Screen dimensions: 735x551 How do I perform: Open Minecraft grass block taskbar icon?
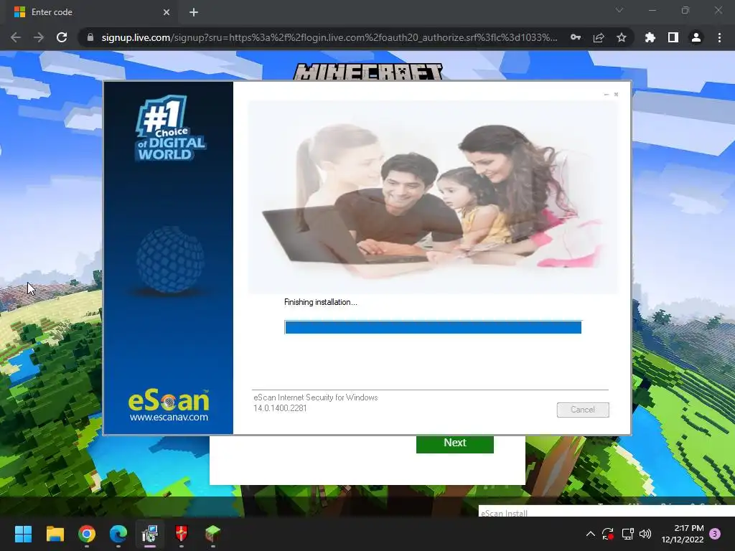[212, 534]
